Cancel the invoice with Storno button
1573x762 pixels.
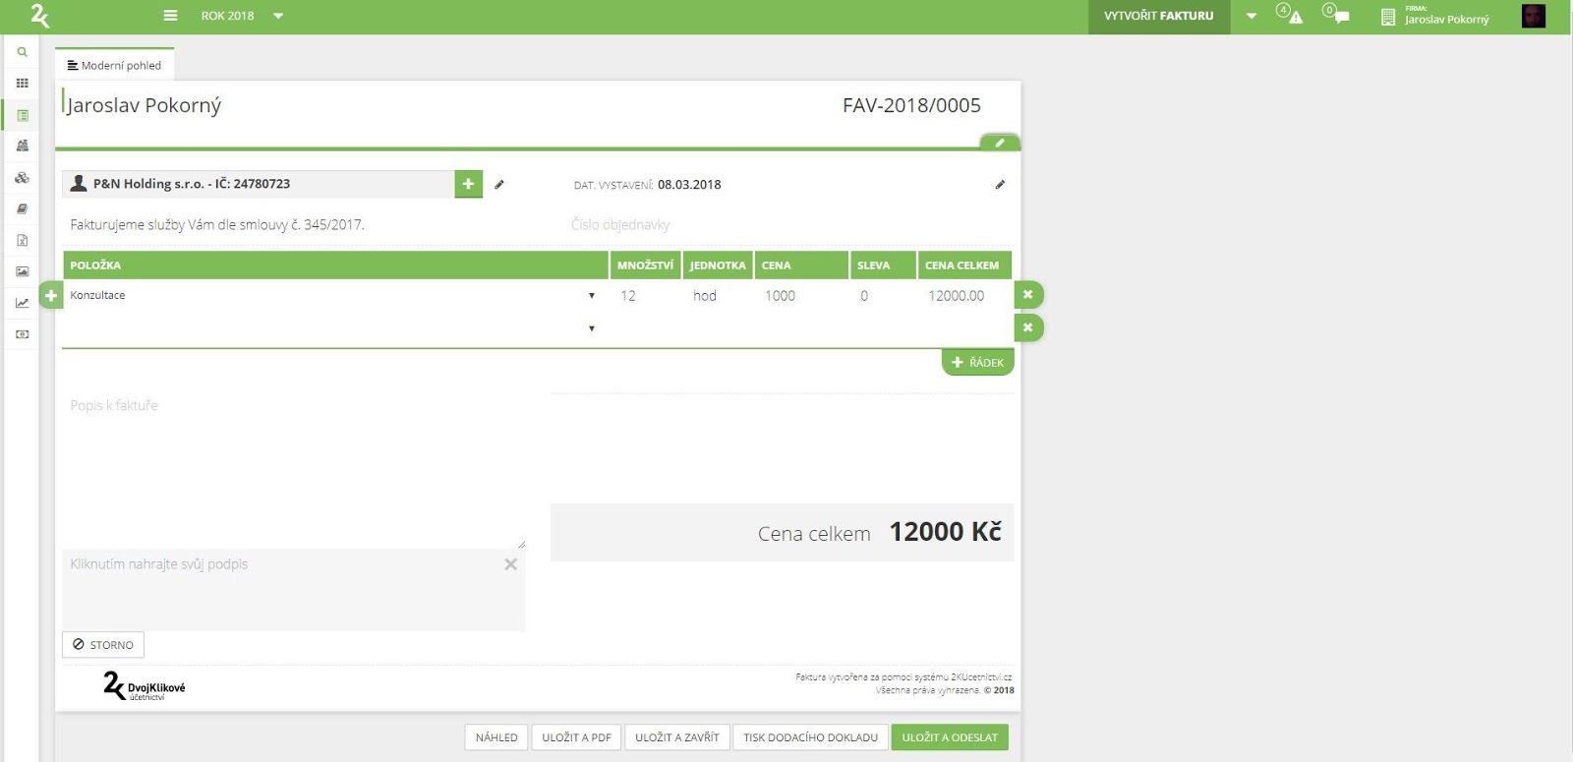point(103,645)
